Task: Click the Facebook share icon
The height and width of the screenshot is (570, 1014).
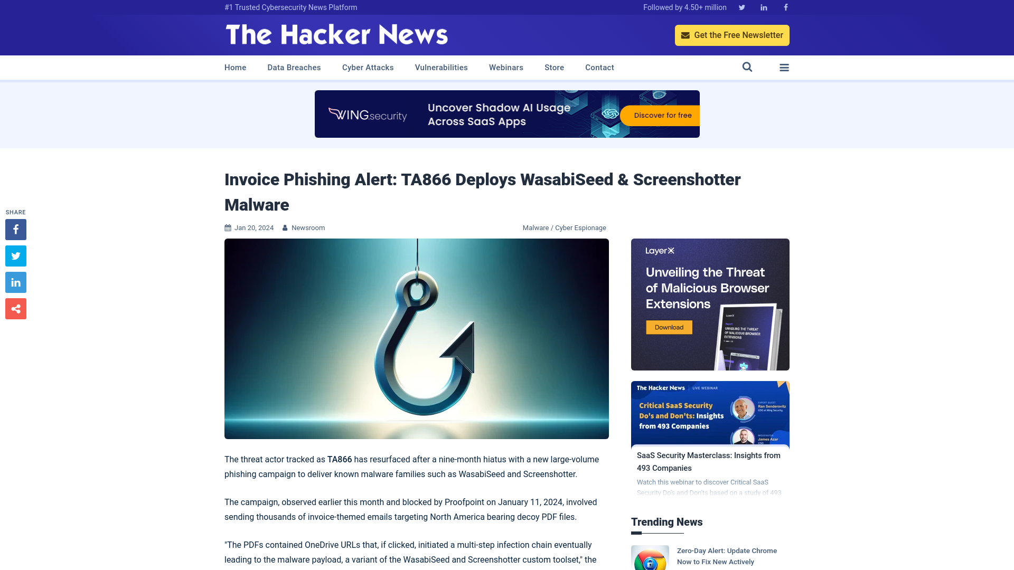Action: click(15, 229)
